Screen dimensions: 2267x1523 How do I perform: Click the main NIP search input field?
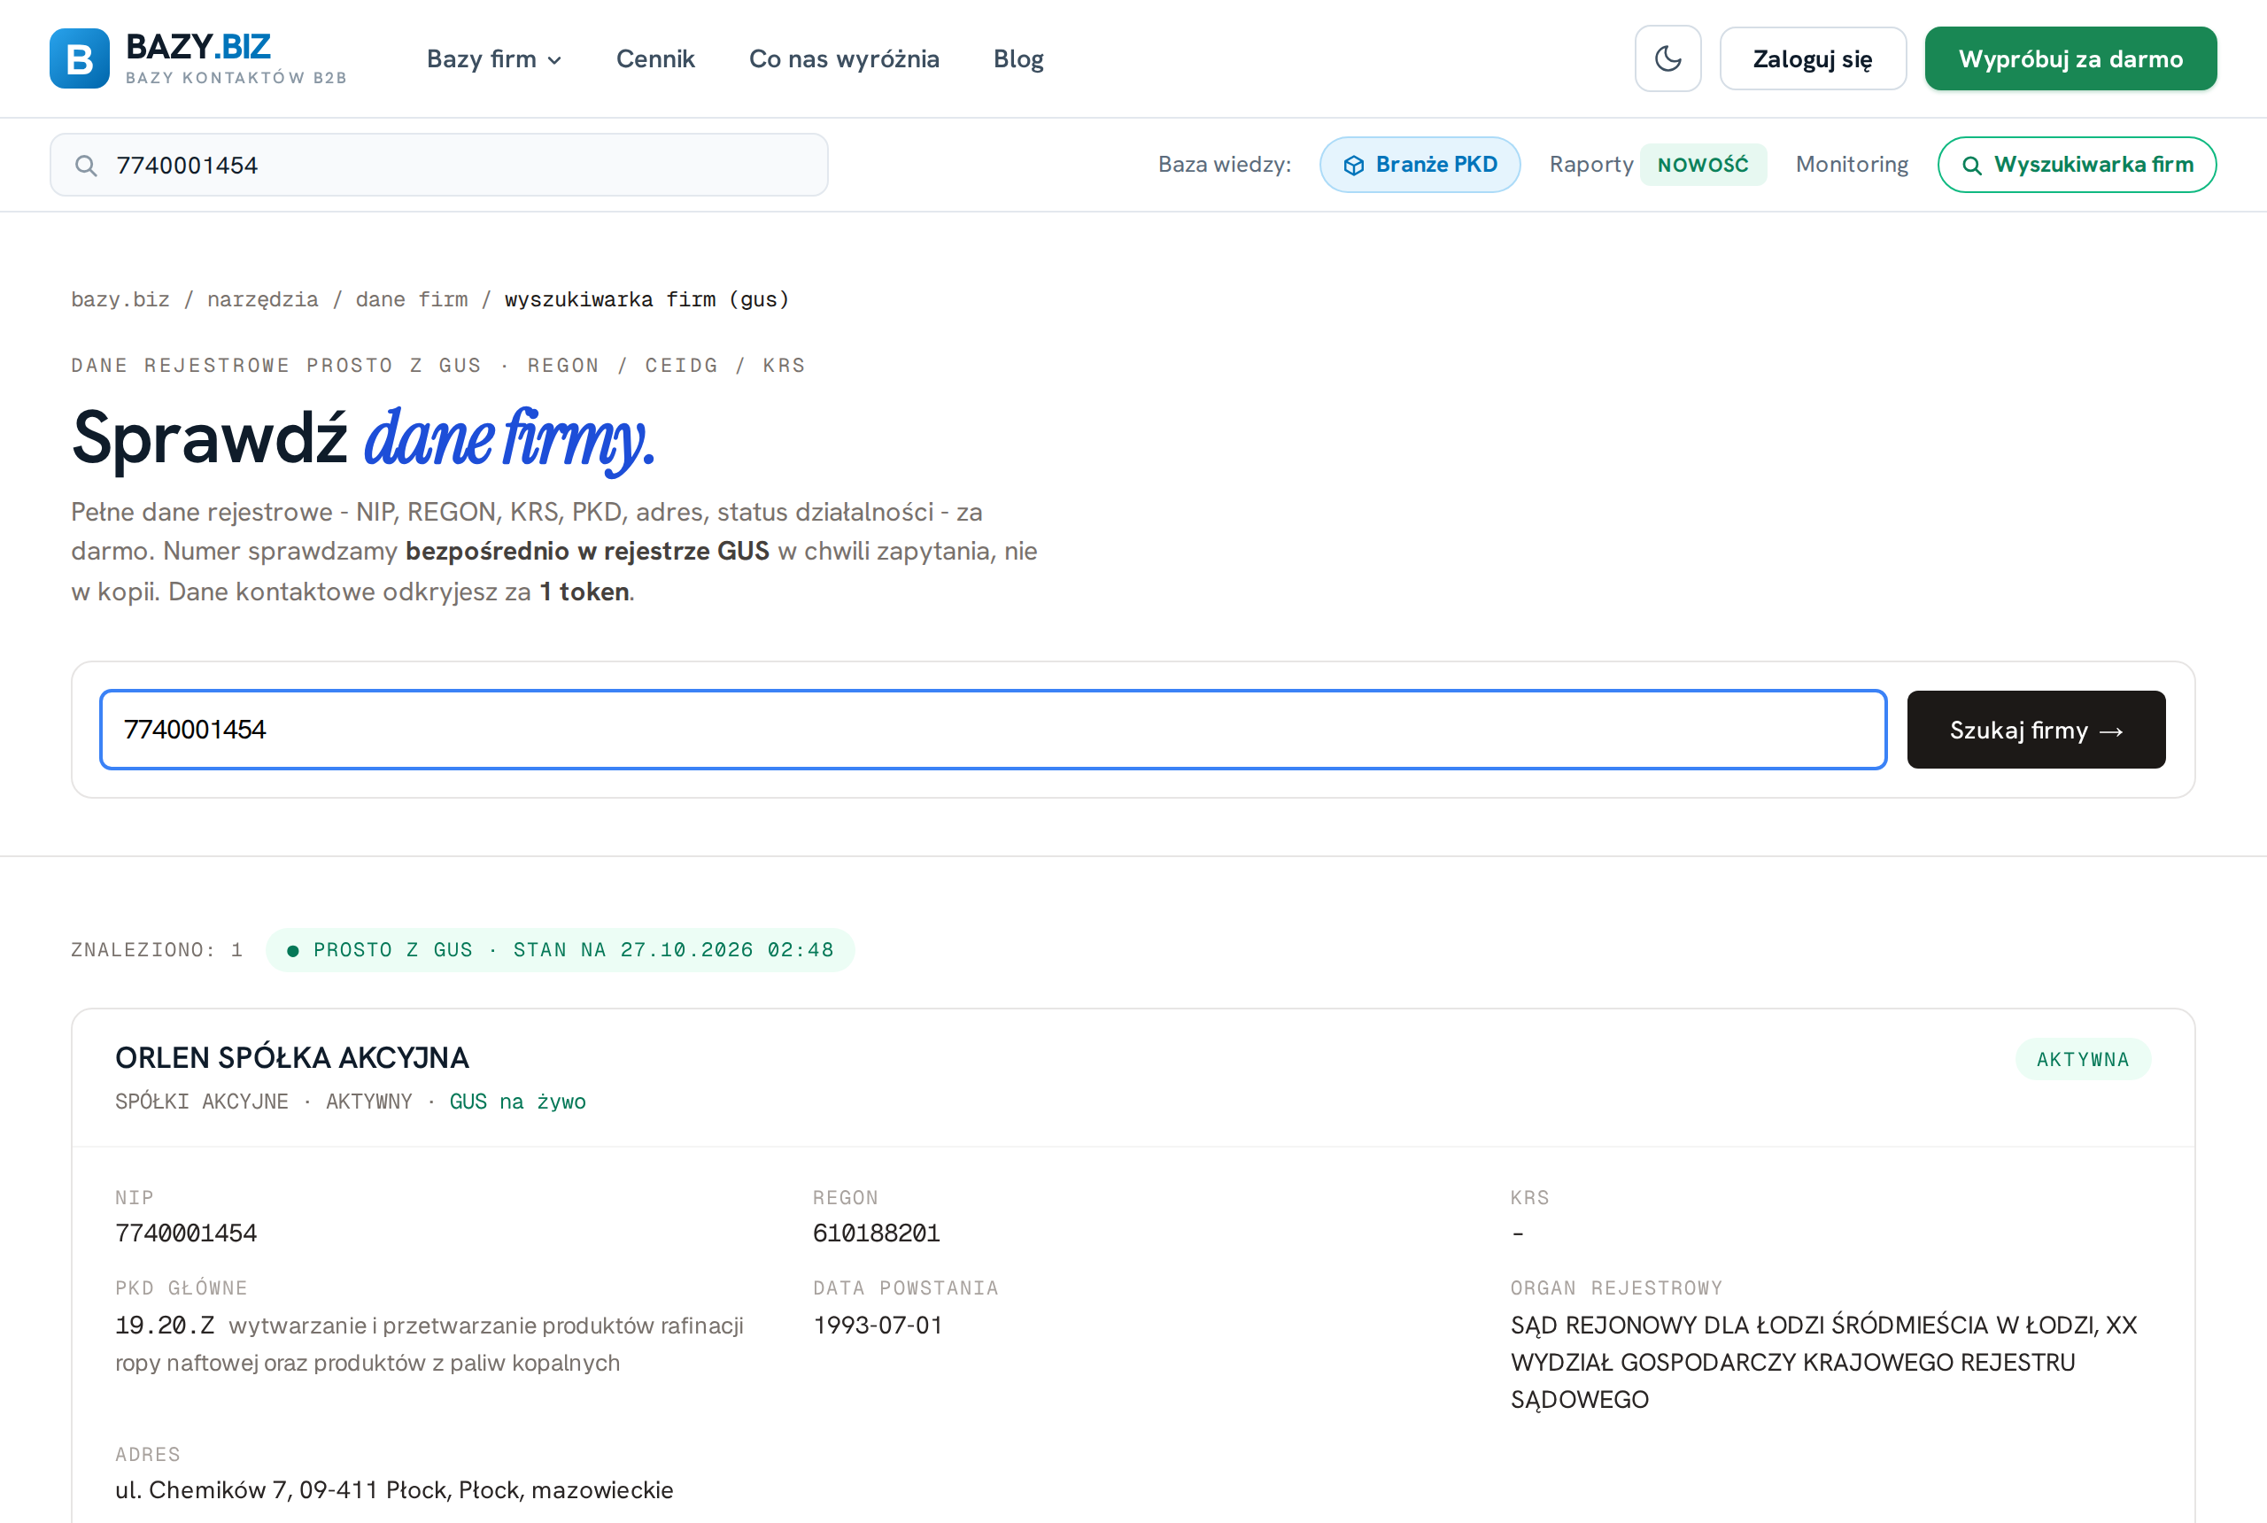pos(993,730)
